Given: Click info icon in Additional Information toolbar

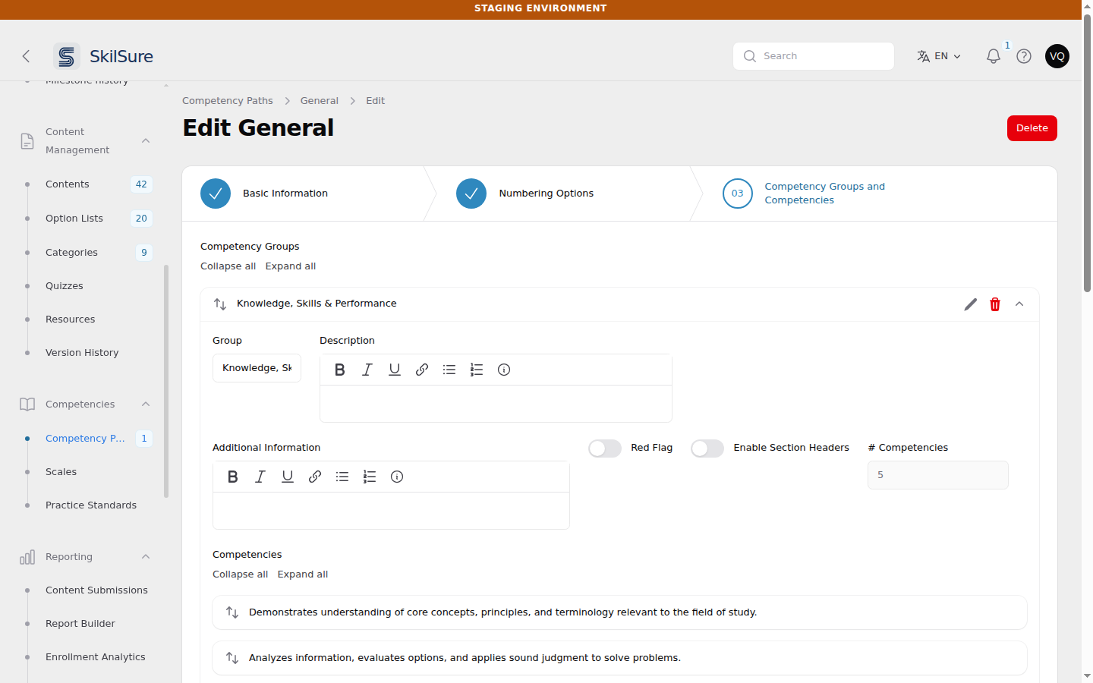Looking at the screenshot, I should [397, 477].
